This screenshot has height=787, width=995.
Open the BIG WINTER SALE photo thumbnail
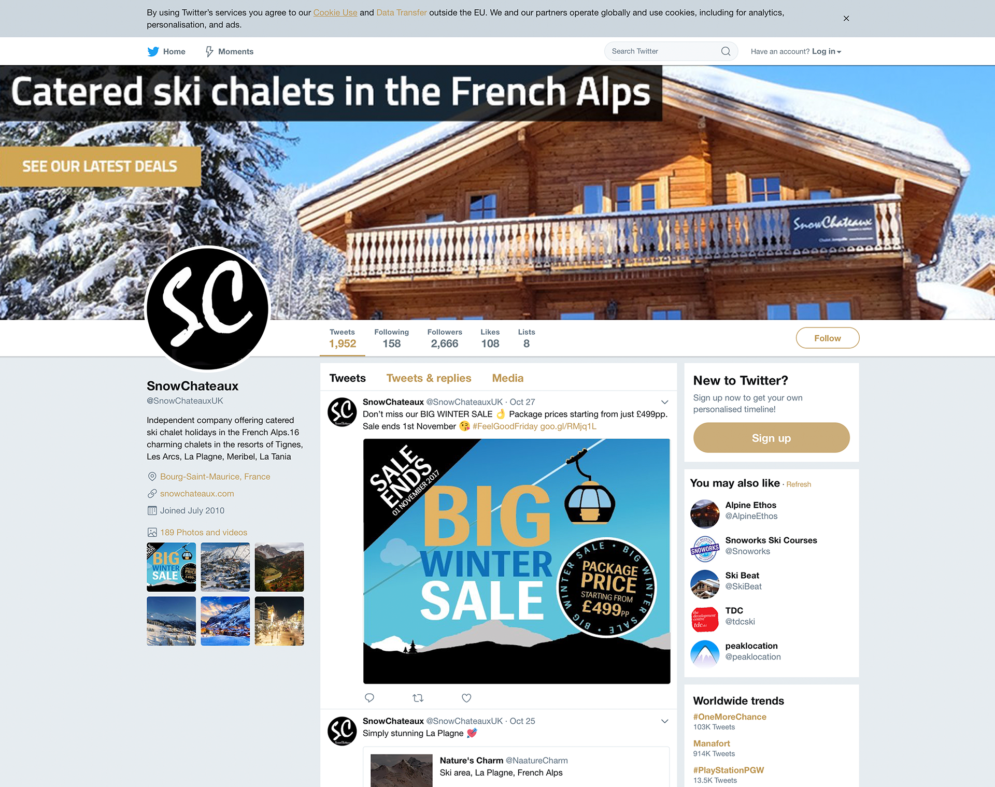[171, 567]
